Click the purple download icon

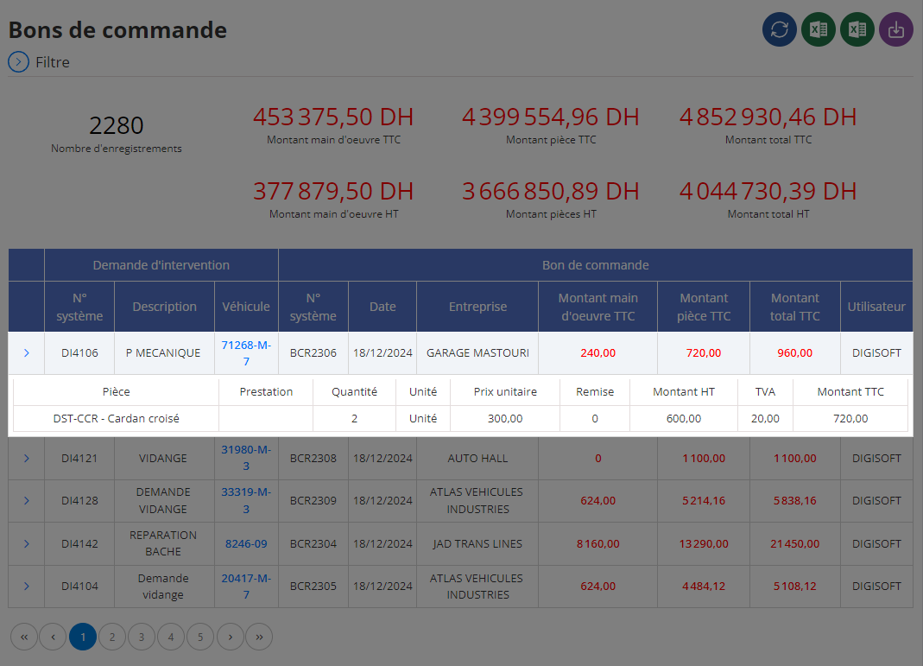896,29
